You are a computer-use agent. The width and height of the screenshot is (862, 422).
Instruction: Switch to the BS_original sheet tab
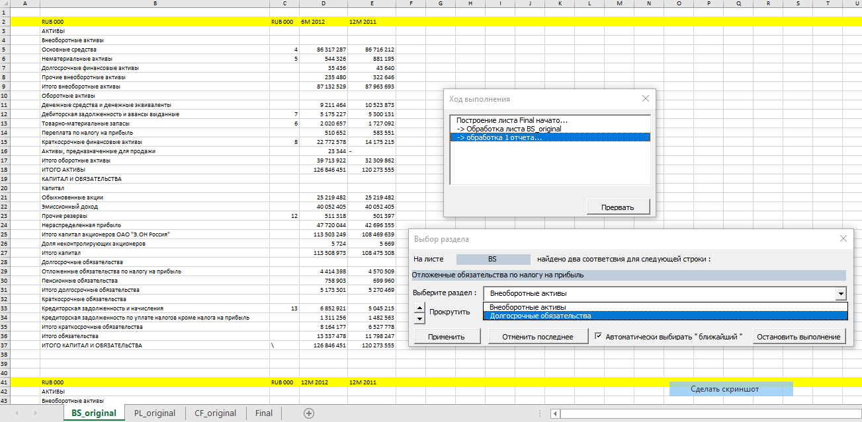tap(93, 413)
